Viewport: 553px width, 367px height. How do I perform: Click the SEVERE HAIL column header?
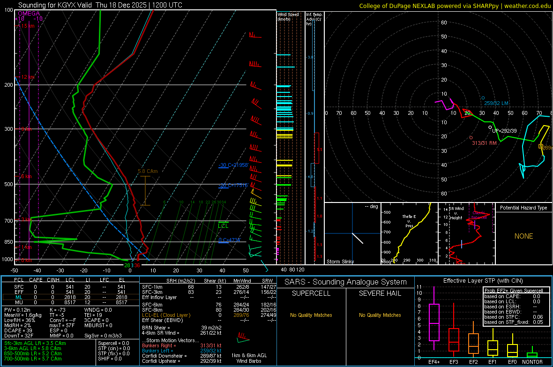[x=380, y=293]
